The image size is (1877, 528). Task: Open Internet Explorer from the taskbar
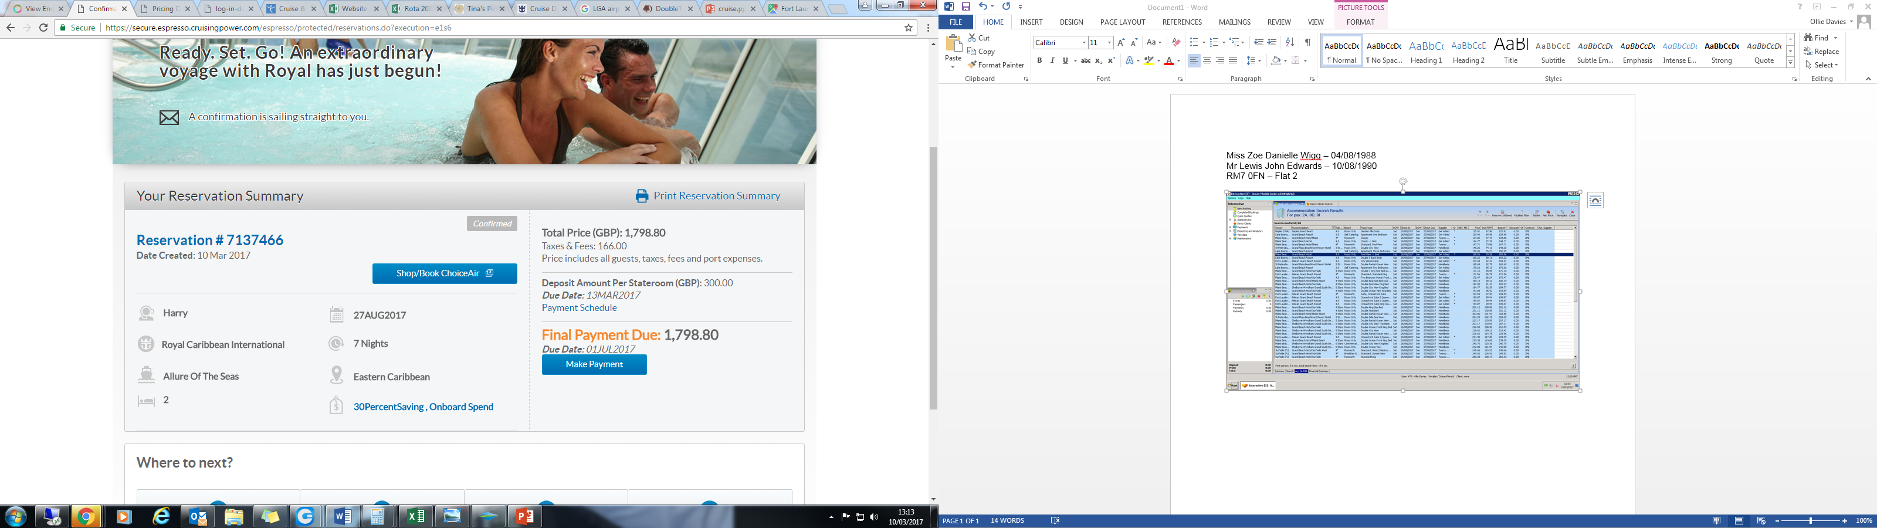(161, 516)
